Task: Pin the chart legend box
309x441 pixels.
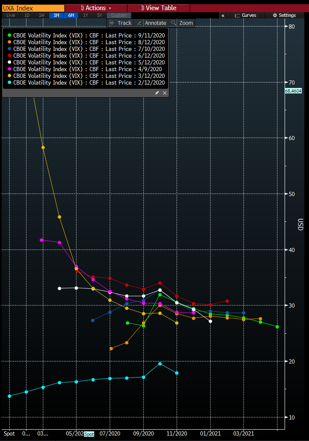Action: [157, 93]
